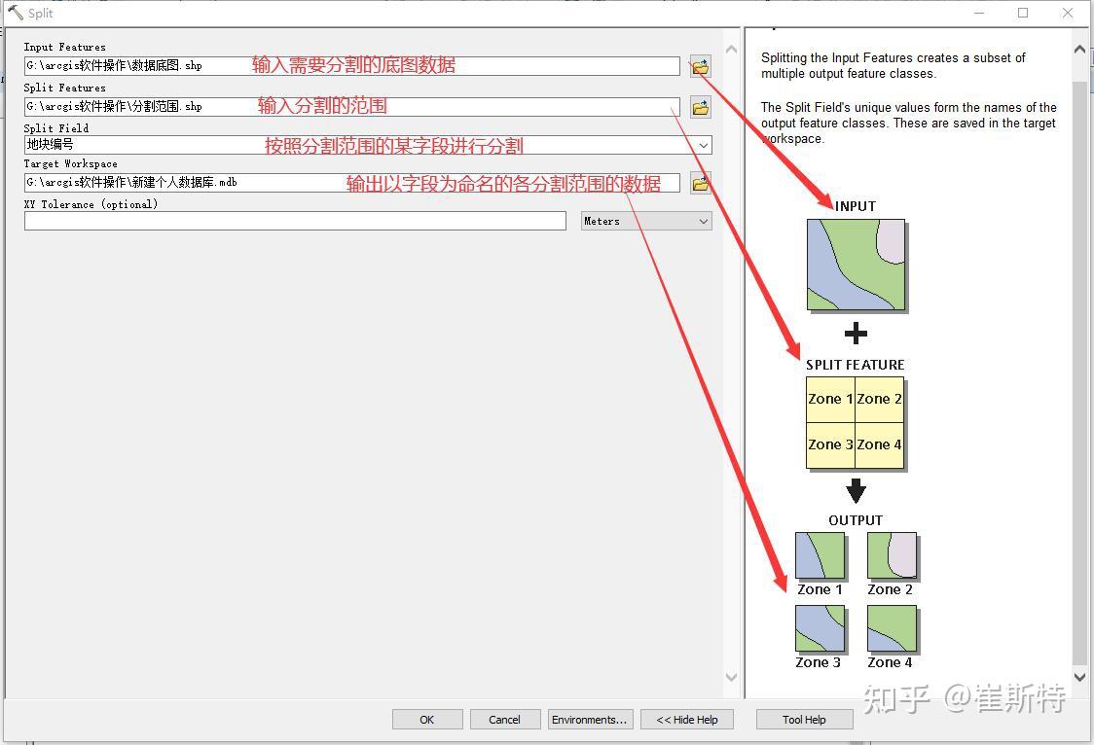Open the Meters units dropdown
The height and width of the screenshot is (745, 1094).
coord(703,221)
